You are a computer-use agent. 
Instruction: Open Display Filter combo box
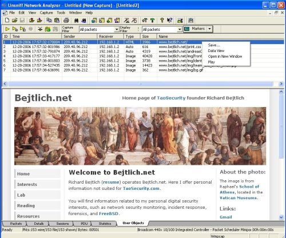(x=162, y=29)
